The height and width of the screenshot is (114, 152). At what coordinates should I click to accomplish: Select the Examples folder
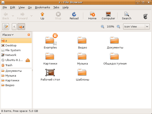pos(50,41)
